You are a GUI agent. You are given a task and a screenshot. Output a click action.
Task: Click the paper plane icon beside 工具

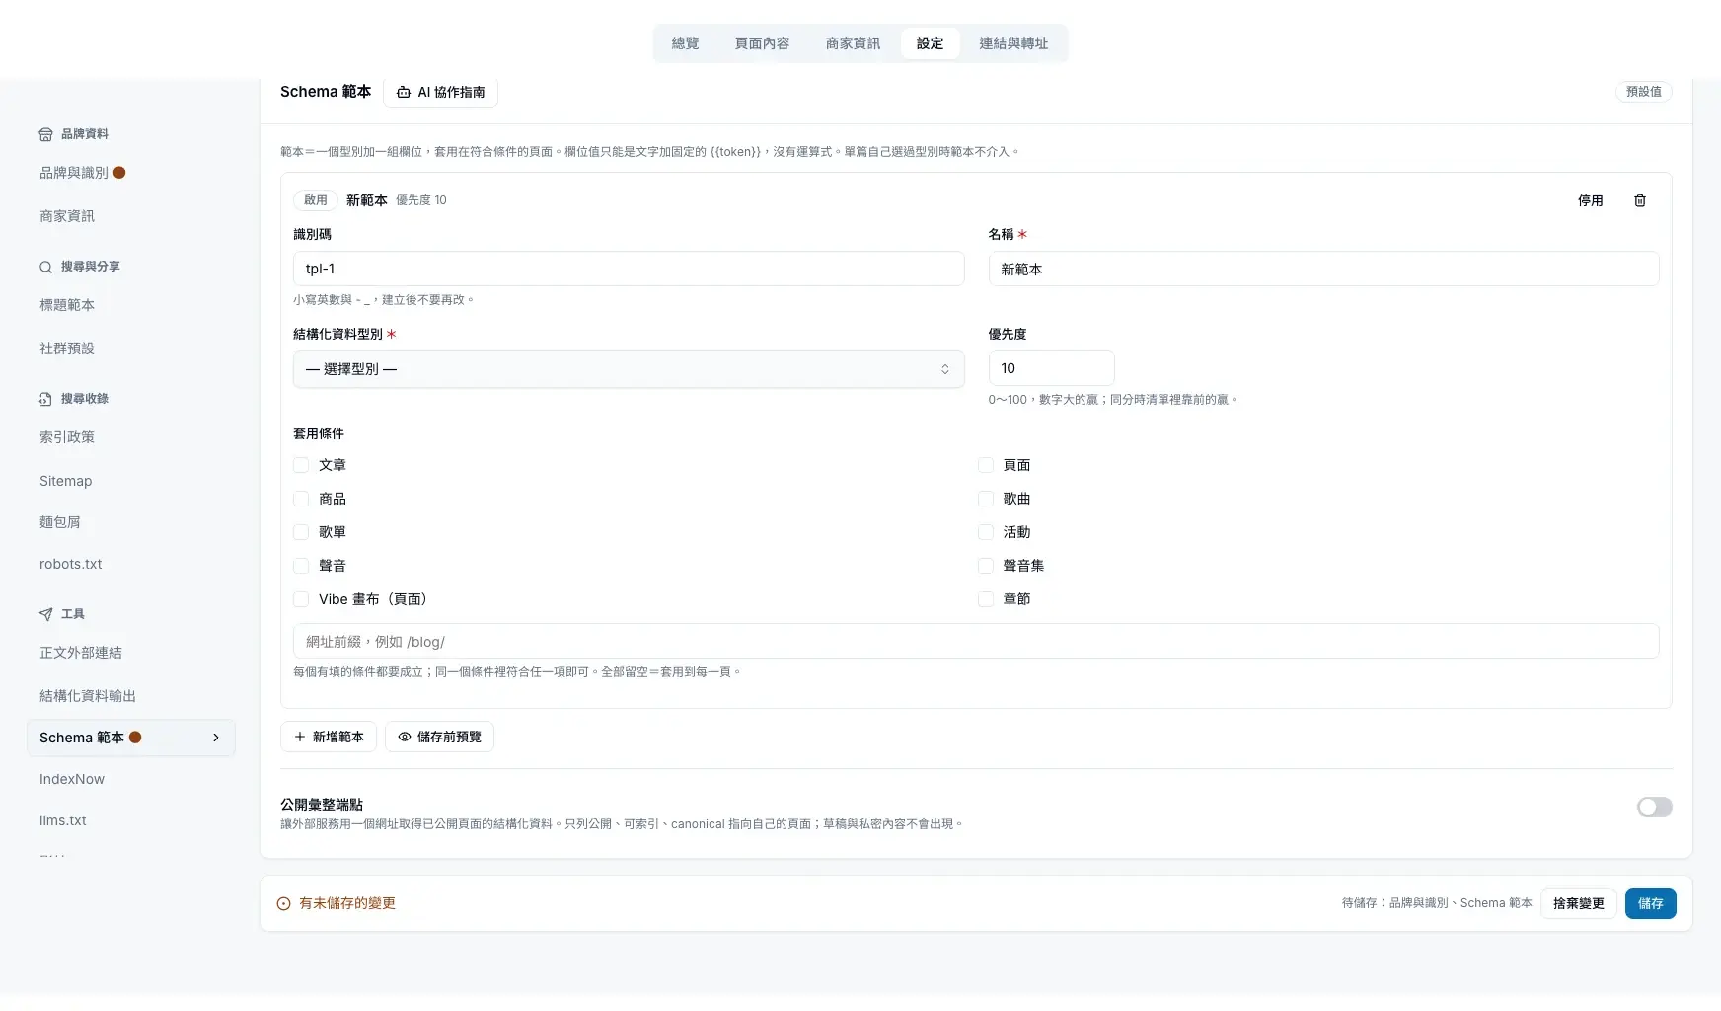pyautogui.click(x=45, y=614)
